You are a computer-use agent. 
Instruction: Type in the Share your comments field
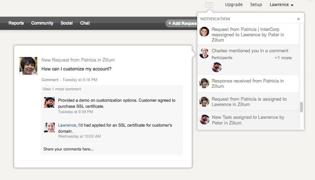(x=112, y=149)
